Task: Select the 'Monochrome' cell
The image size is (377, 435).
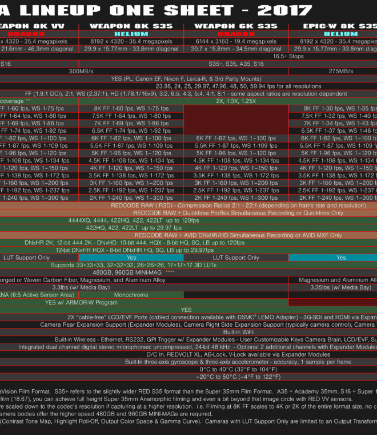Action: 131,295
